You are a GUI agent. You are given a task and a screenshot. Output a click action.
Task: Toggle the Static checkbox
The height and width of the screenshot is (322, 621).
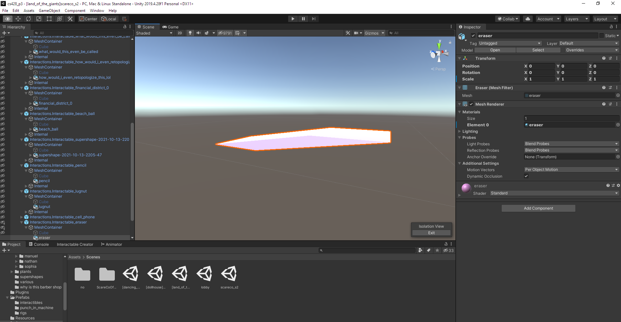pos(602,36)
